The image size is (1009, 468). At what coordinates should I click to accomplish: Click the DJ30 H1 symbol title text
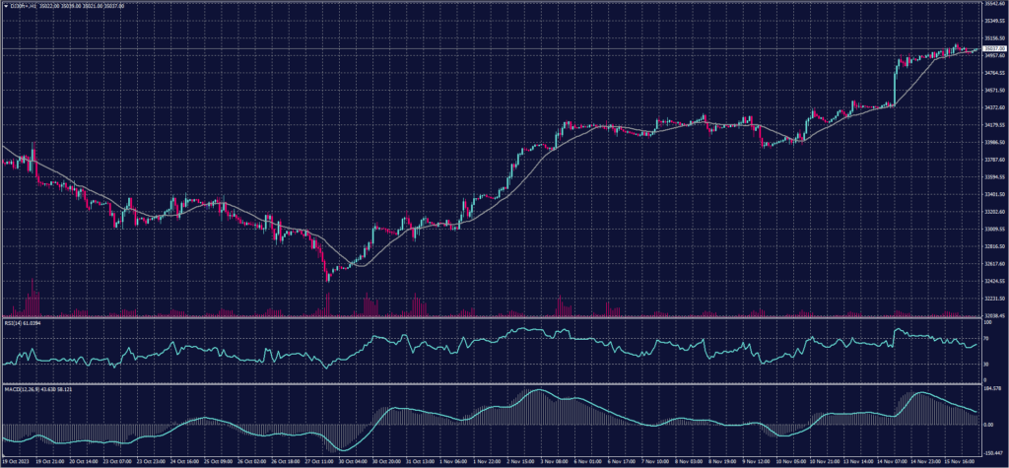pos(22,6)
